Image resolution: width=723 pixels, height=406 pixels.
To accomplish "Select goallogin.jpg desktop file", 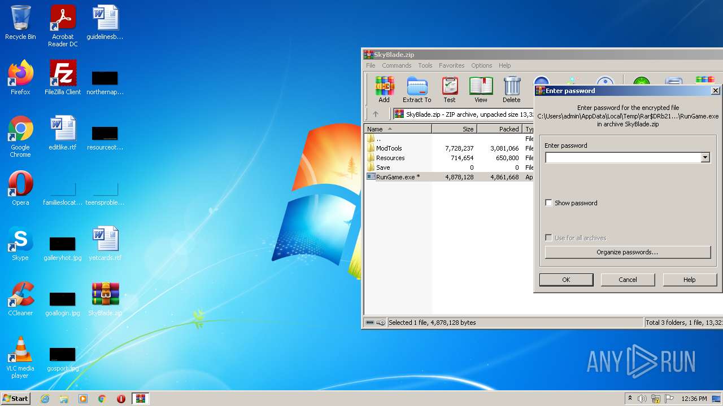I will coord(63,303).
